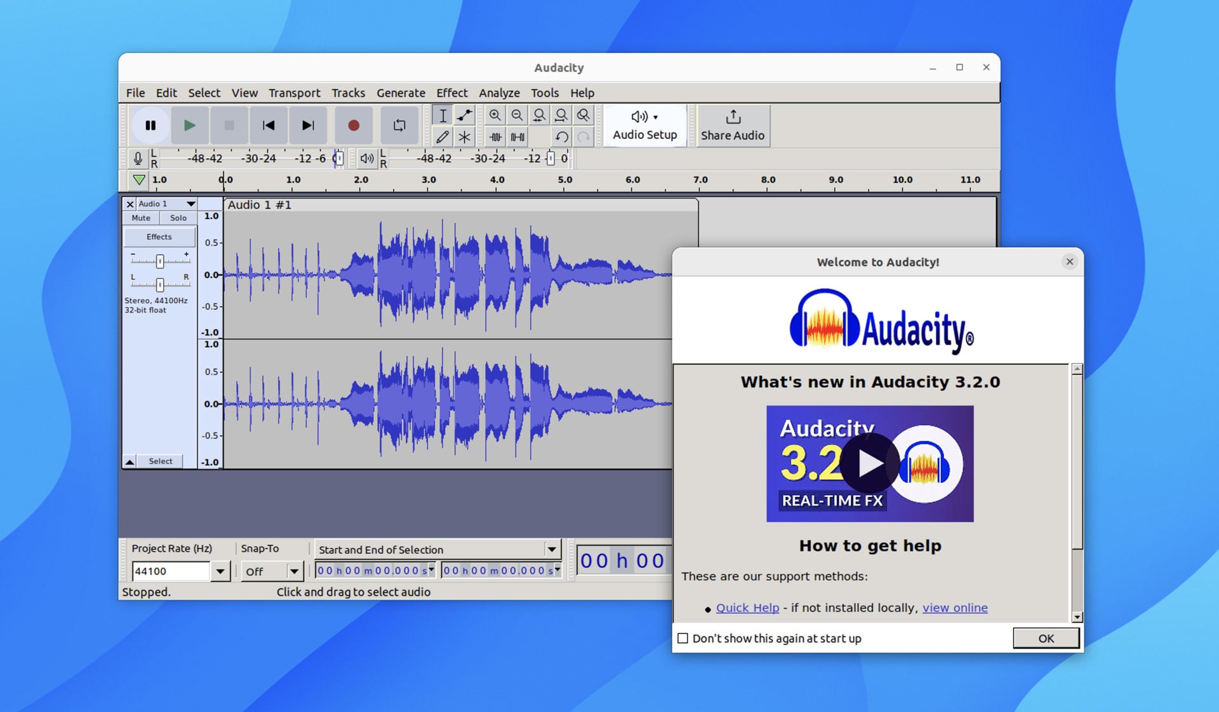This screenshot has width=1219, height=712.
Task: Select the Draw tool
Action: 443,137
